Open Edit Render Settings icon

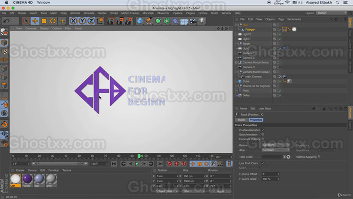pyautogui.click(x=128, y=21)
